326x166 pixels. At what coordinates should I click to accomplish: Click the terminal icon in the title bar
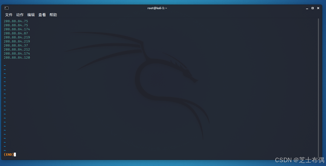click(x=7, y=8)
